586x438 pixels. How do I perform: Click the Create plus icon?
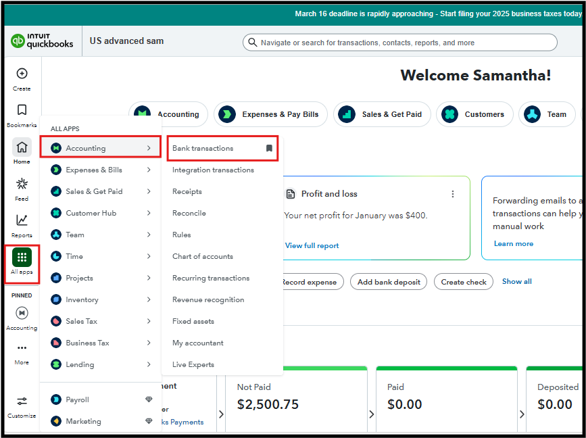pos(22,74)
